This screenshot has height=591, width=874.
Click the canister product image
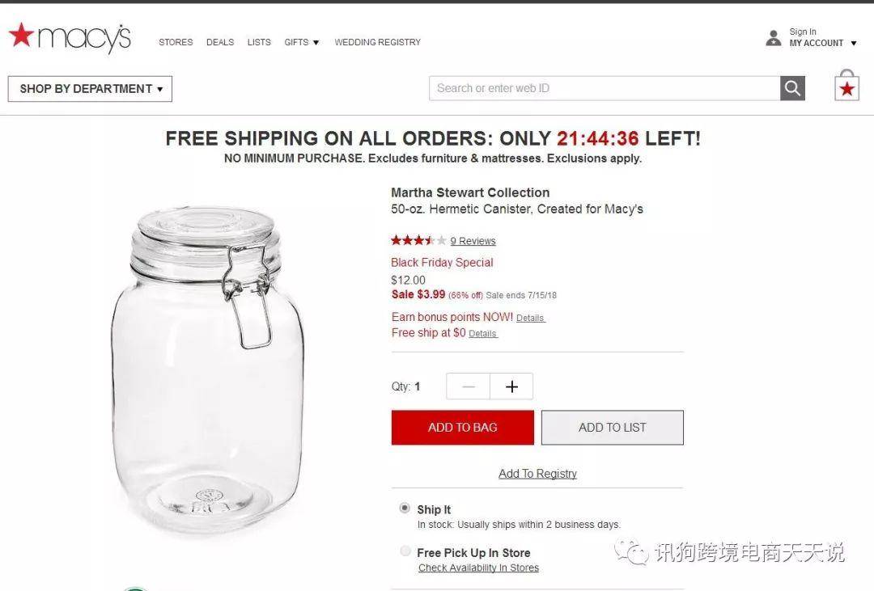(208, 368)
